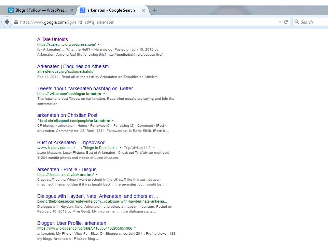Open 'Blogger: User Profile: arkenaten' link
The height and width of the screenshot is (246, 328).
72,223
